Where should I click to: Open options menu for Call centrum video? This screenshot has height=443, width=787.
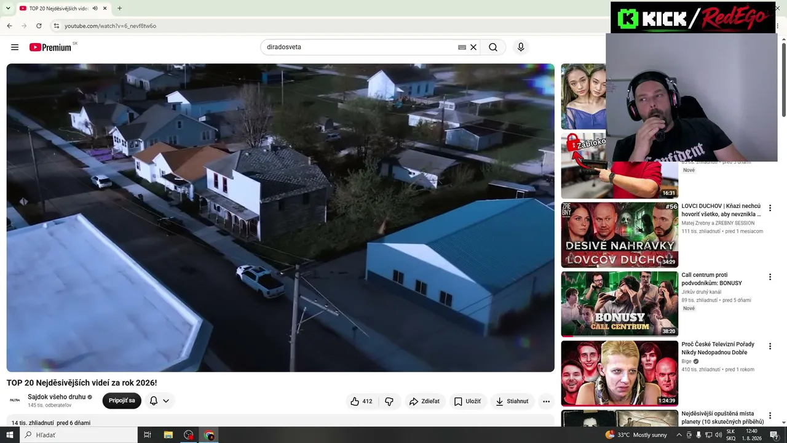point(770,277)
